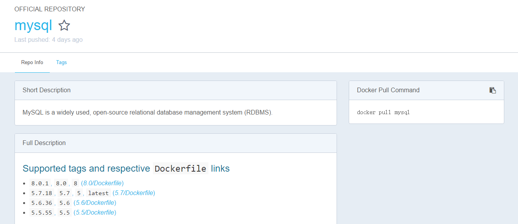This screenshot has height=224, width=518.
Task: Click the Short Description panel header
Action: 176,90
